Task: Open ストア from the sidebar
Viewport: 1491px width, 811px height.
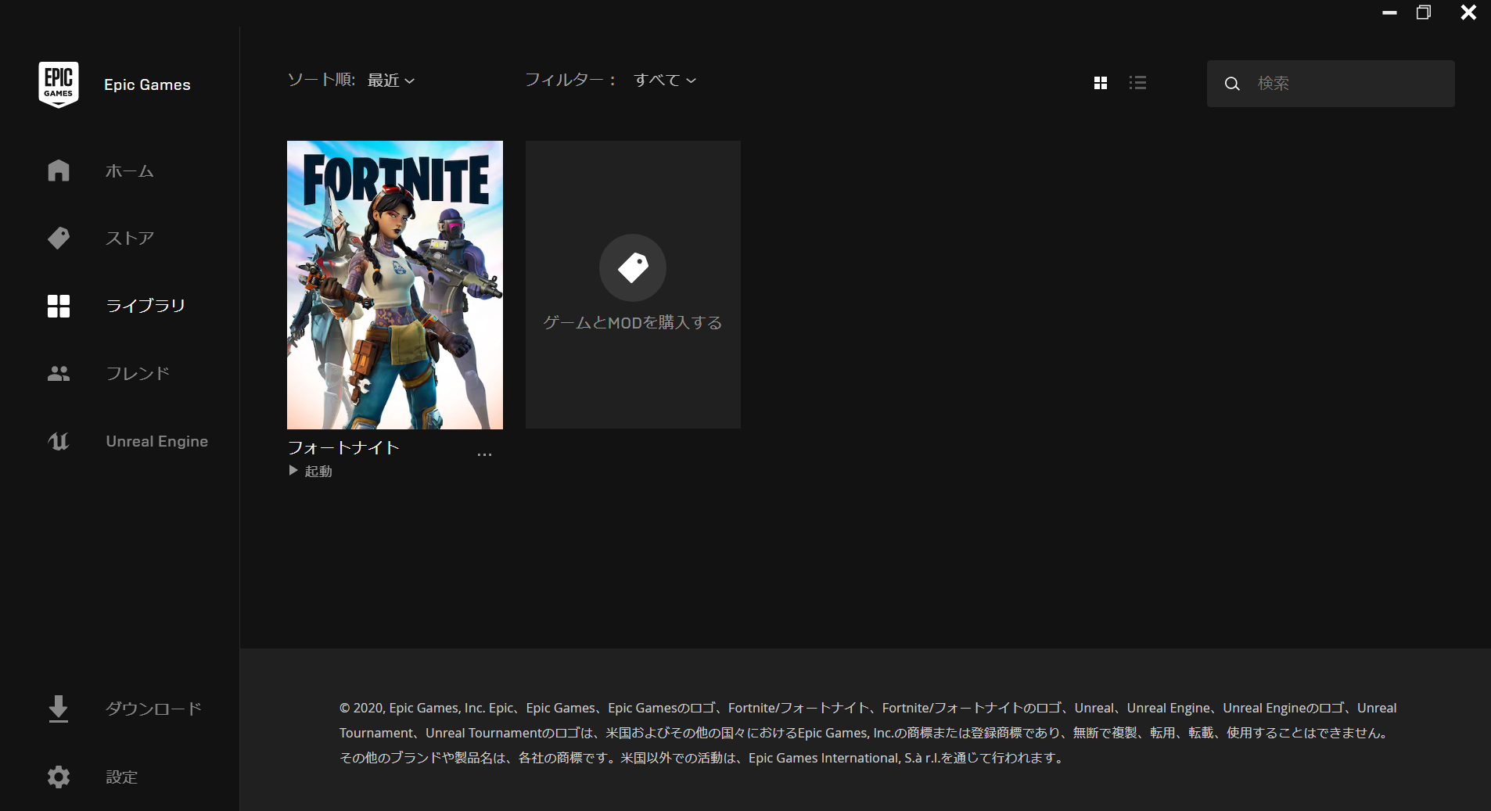Action: (130, 238)
